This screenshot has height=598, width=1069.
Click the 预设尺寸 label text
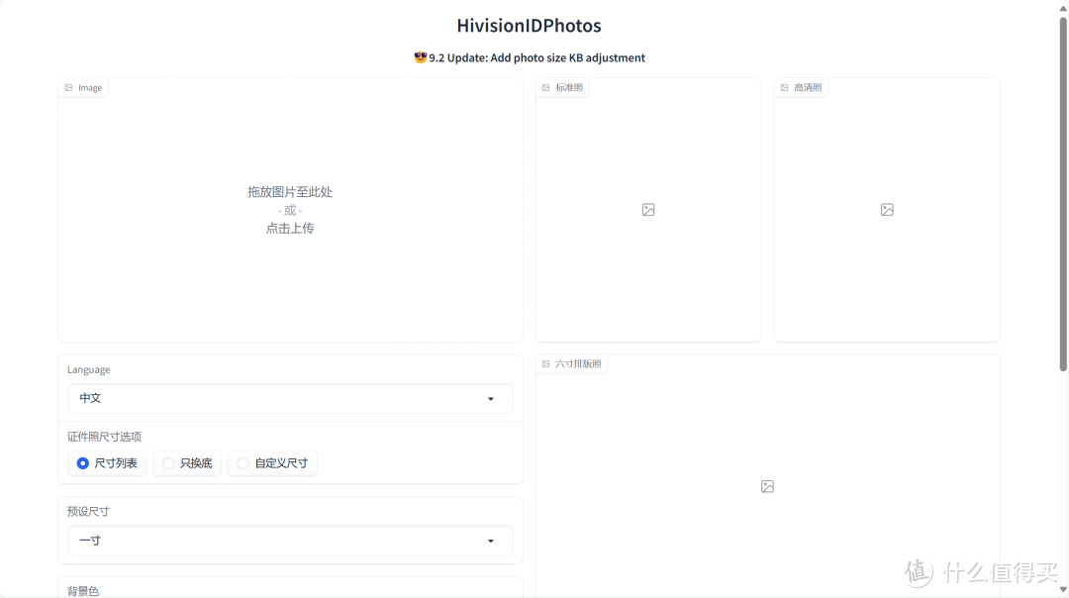(x=88, y=512)
